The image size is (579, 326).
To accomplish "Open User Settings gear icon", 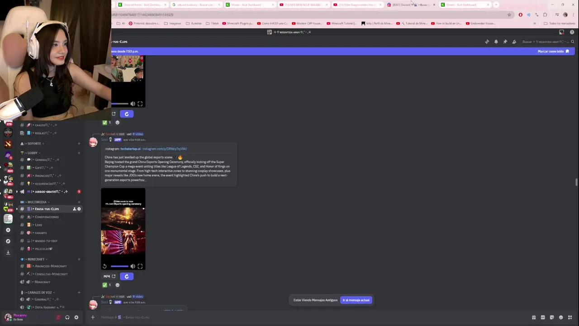I will [x=76, y=317].
